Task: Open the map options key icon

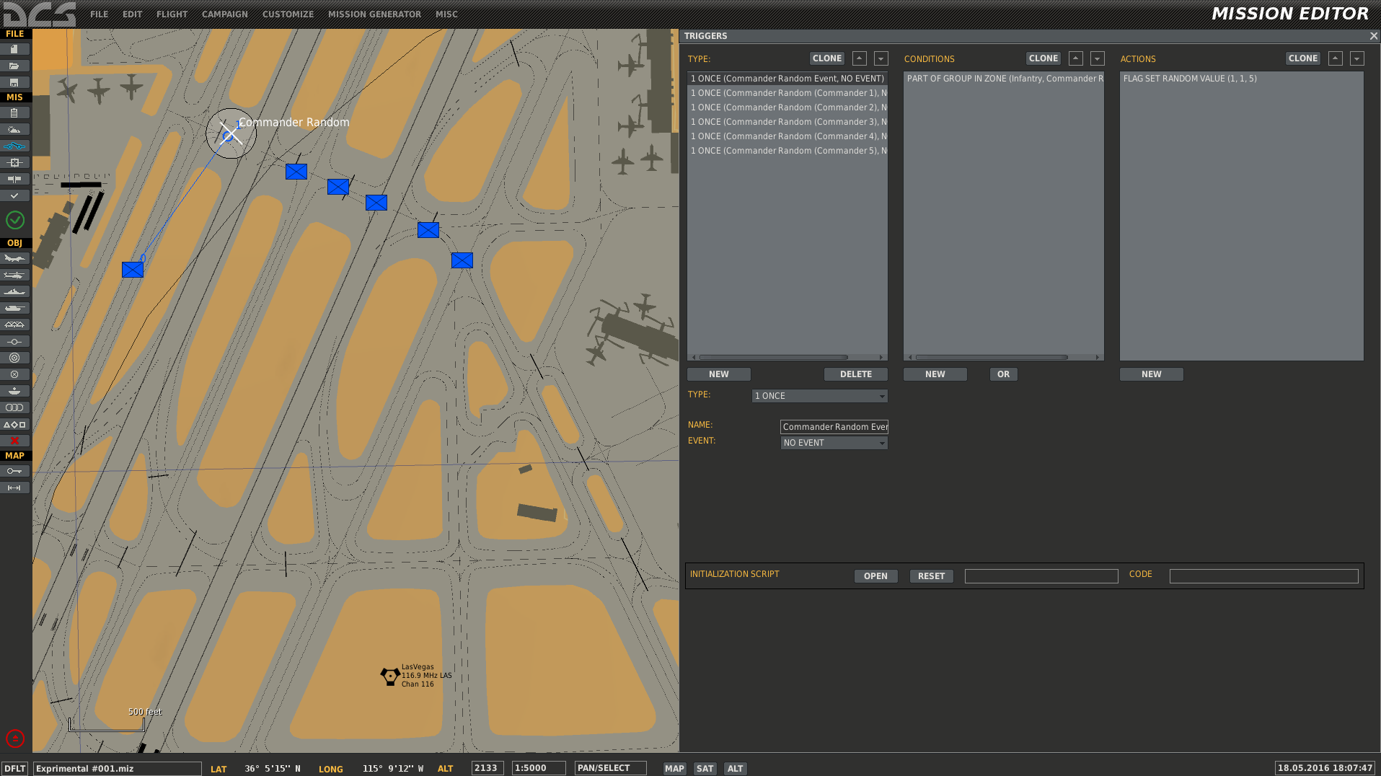Action: (x=14, y=471)
